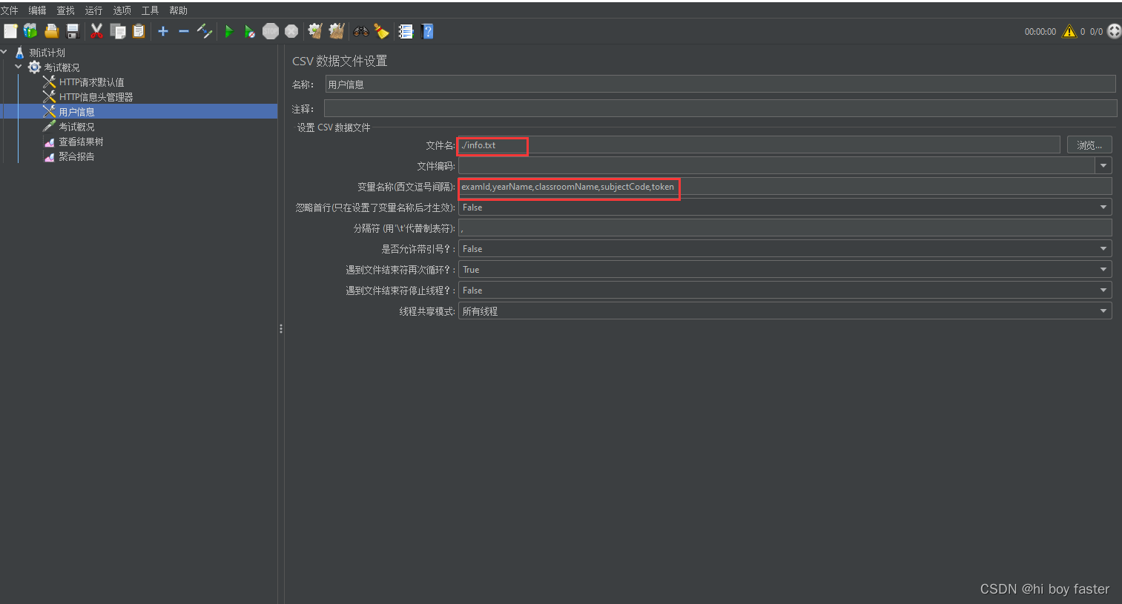Collapse all tree nodes with minus icon
The image size is (1122, 604).
pos(184,31)
